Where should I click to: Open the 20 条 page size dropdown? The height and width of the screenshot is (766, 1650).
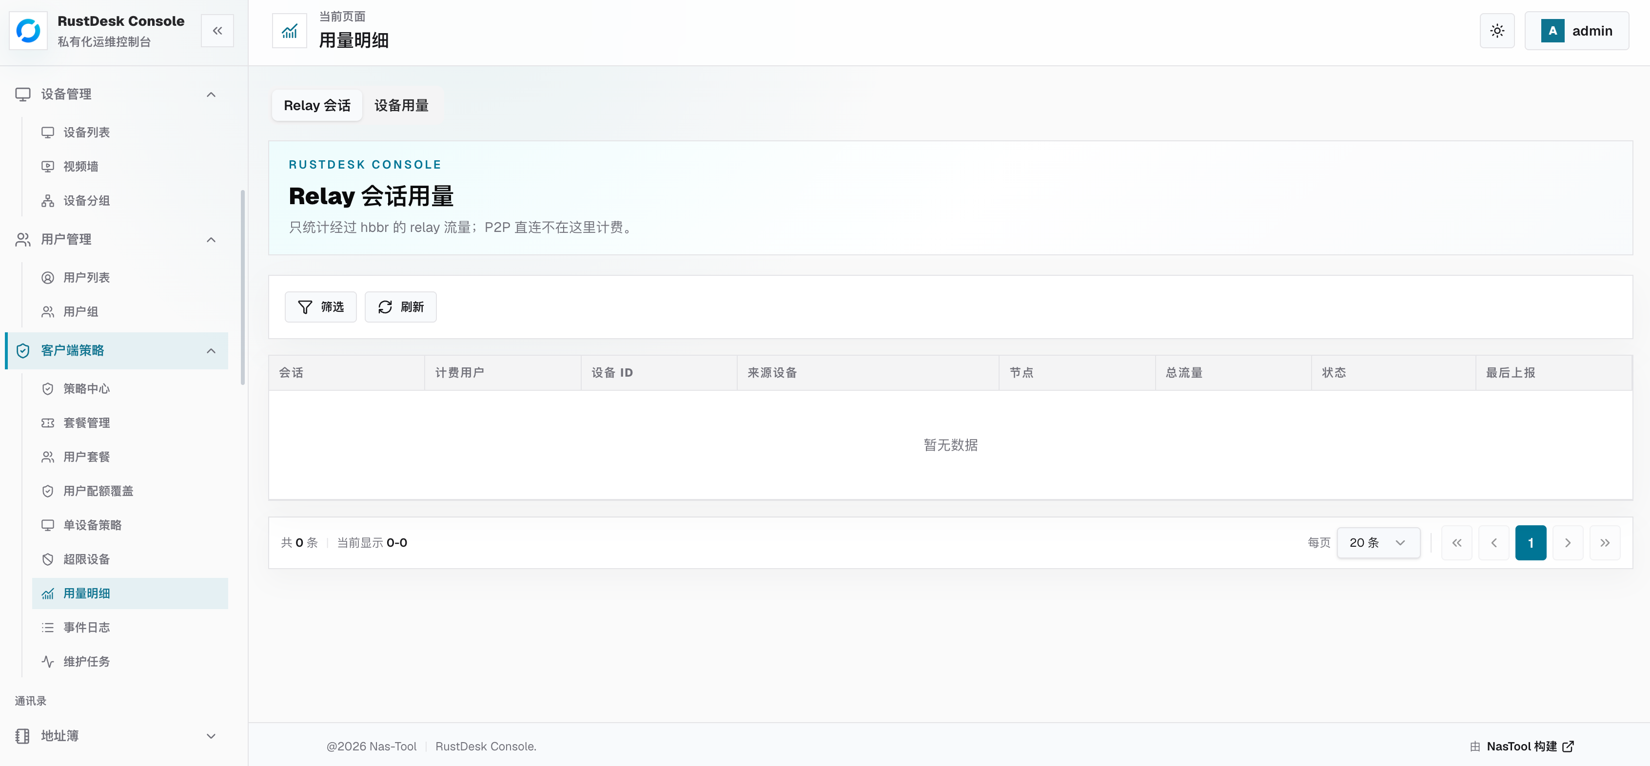[1378, 543]
